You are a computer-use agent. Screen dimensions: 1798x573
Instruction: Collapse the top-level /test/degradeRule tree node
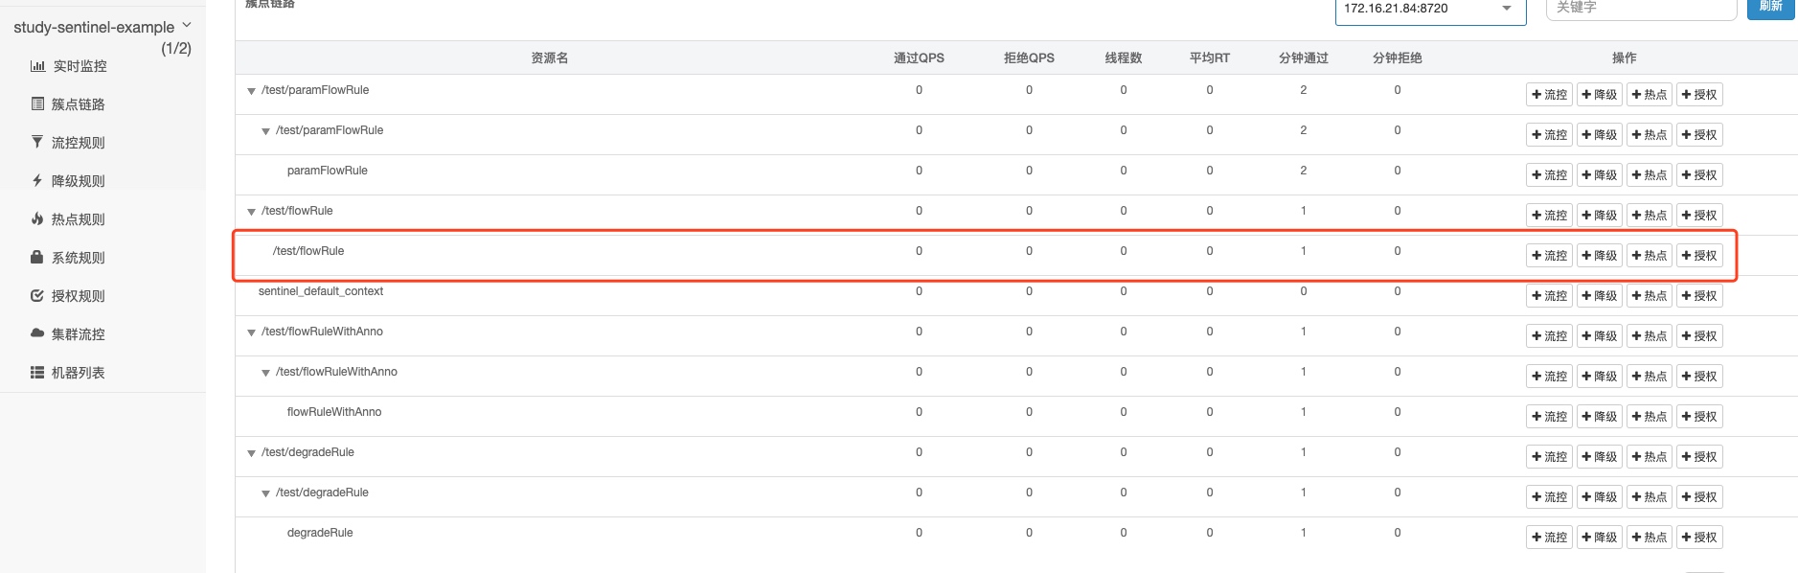[251, 453]
